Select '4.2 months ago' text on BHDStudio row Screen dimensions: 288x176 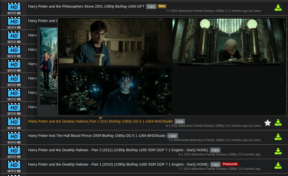click(237, 126)
